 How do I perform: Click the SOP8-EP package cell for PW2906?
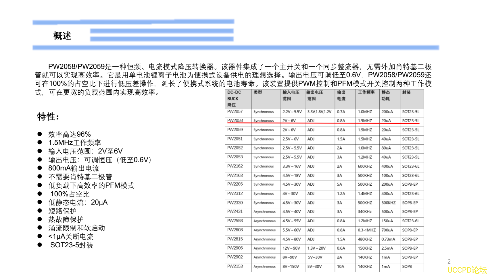point(410,248)
